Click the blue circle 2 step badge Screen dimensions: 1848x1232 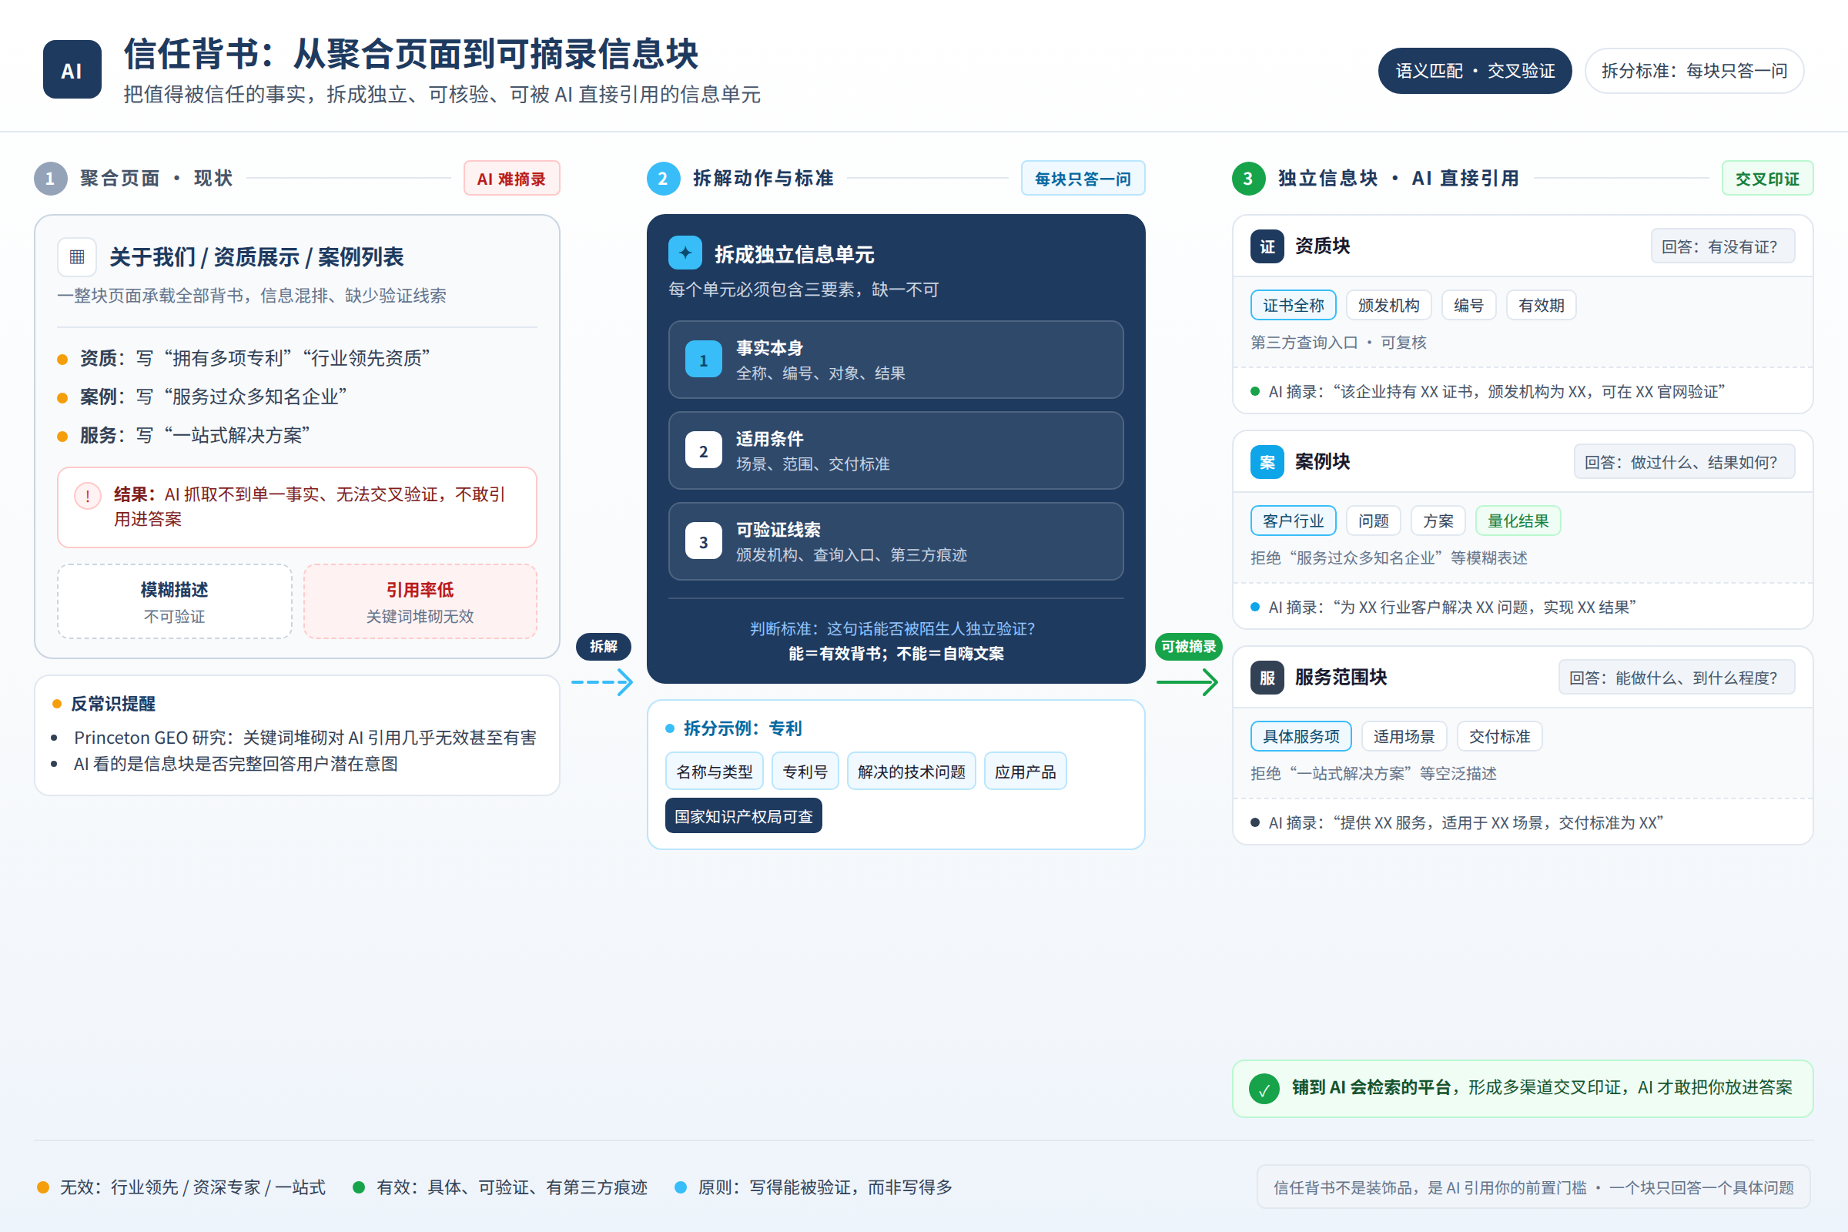coord(663,179)
